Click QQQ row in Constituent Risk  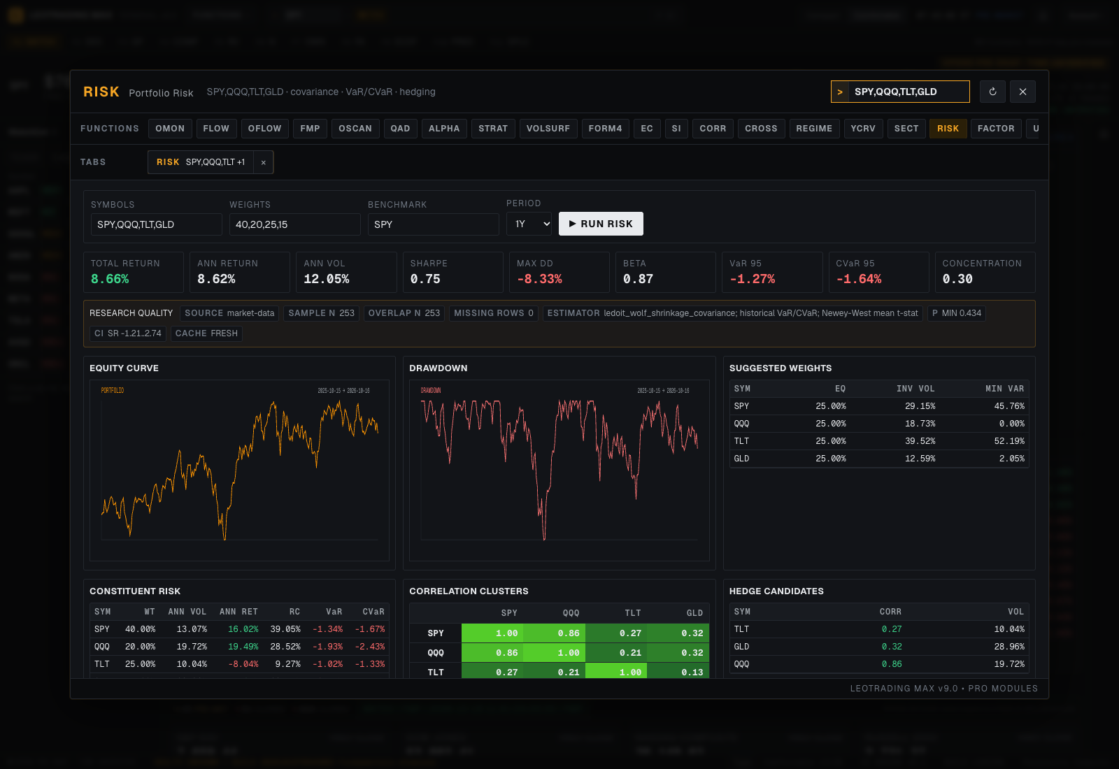pos(239,647)
